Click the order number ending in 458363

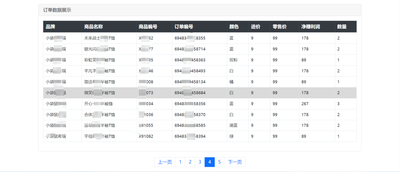tap(190, 60)
